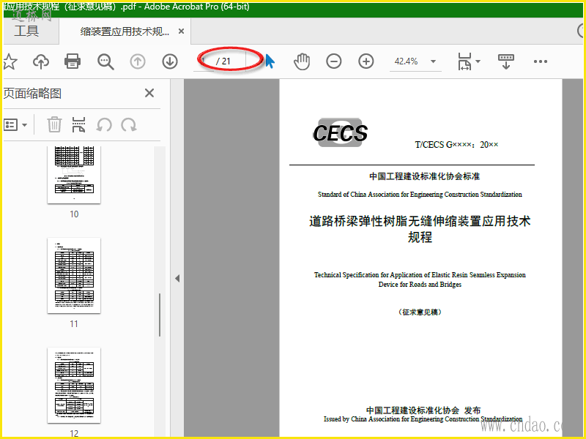Click the fit page width icon
Image resolution: width=586 pixels, height=439 pixels.
coord(464,61)
